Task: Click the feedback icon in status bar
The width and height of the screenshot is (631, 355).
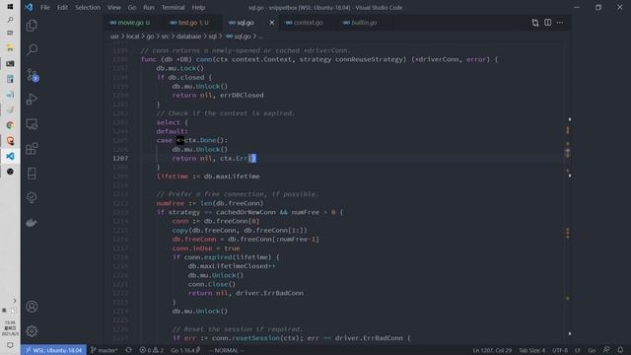Action: [606, 350]
